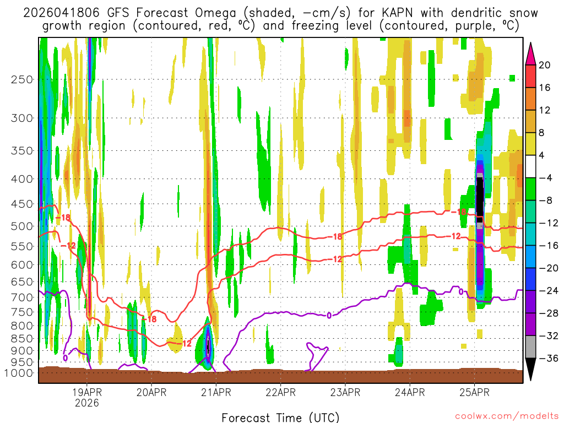This screenshot has width=564, height=423.
Task: Click the 400 pressure level label
Action: (x=22, y=179)
